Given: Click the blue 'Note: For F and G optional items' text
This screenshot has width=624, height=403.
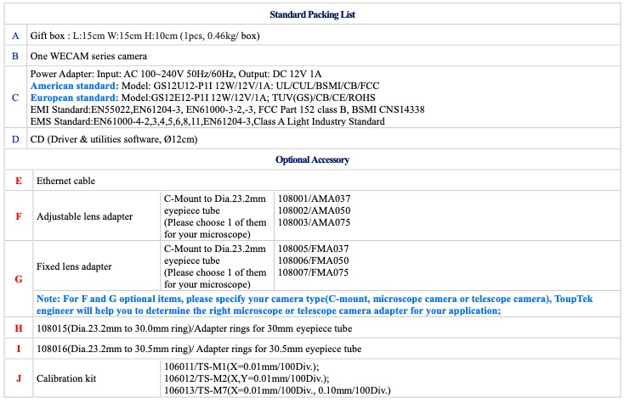Looking at the screenshot, I should (x=315, y=305).
